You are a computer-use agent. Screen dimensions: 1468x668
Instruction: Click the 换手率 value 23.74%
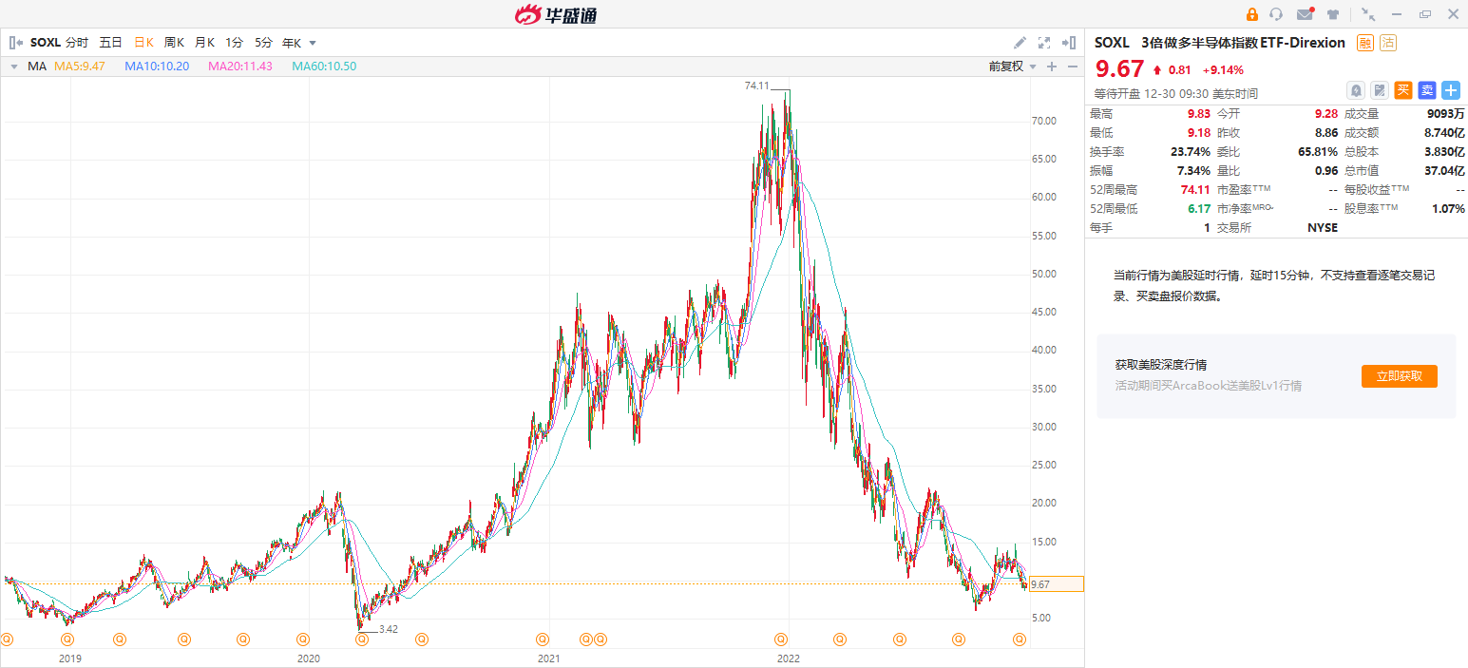click(x=1192, y=151)
